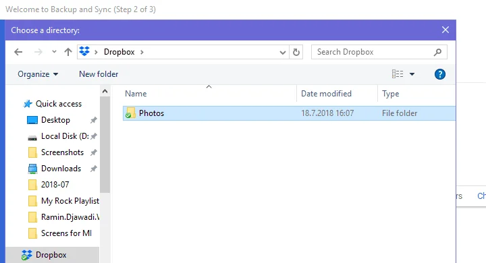Screen dimensions: 486x263
Task: Click the 18.7.2018 16:07 date cell
Action: (327, 113)
